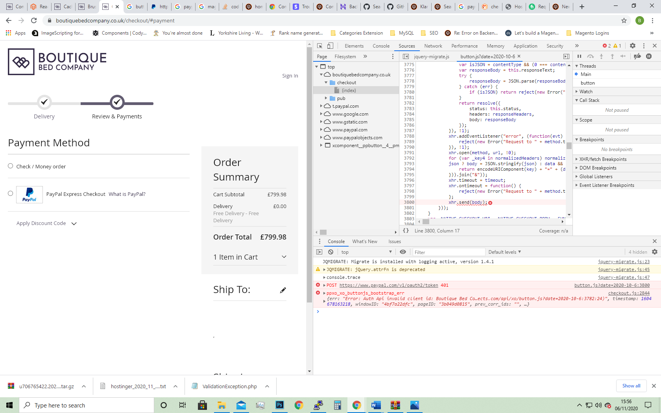
Task: Open the Default levels dropdown
Action: pos(504,252)
